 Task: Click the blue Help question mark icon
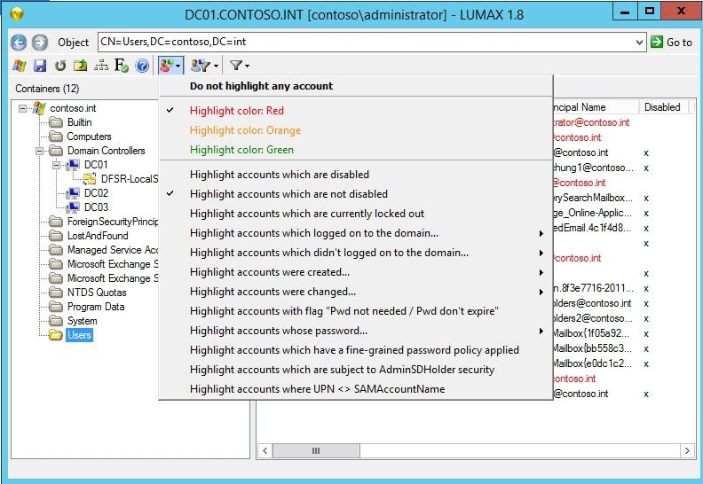(x=142, y=66)
